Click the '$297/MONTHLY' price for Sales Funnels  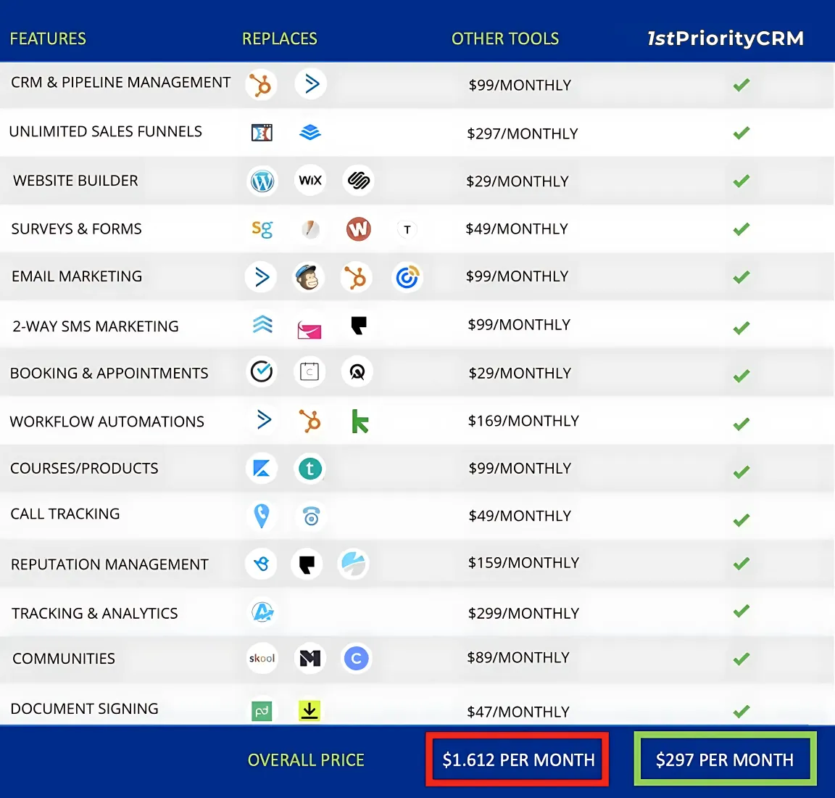click(523, 133)
